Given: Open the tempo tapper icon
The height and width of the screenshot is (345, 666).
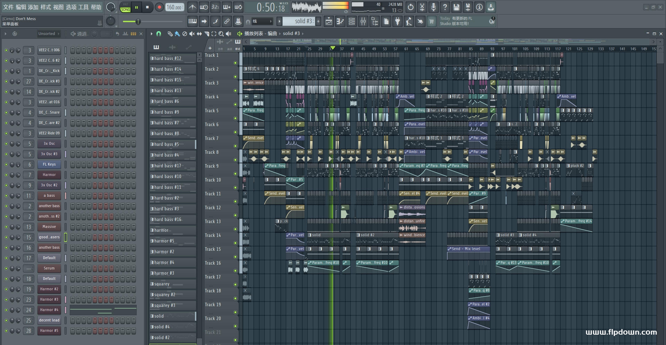Looking at the screenshot, I should [x=409, y=21].
